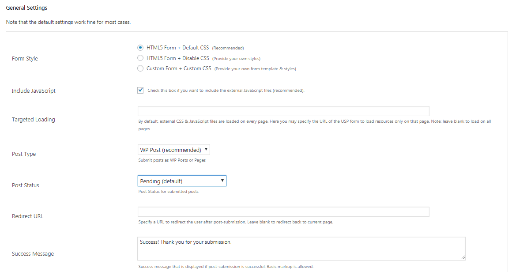
Task: Click the Post Status label
Action: pos(26,185)
